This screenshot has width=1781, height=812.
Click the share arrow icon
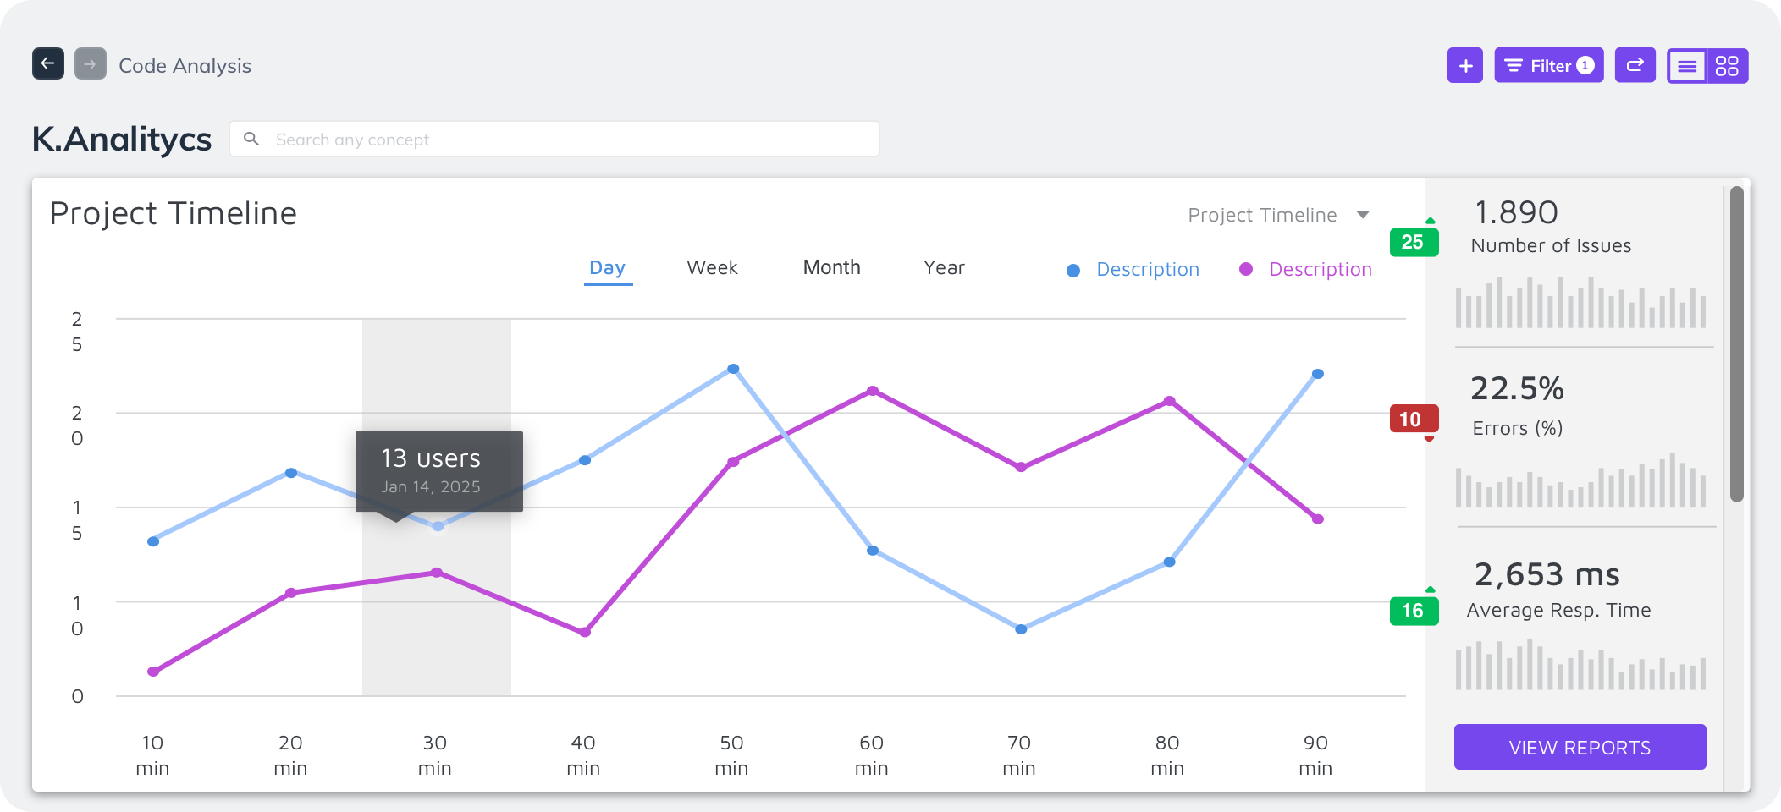[1635, 65]
